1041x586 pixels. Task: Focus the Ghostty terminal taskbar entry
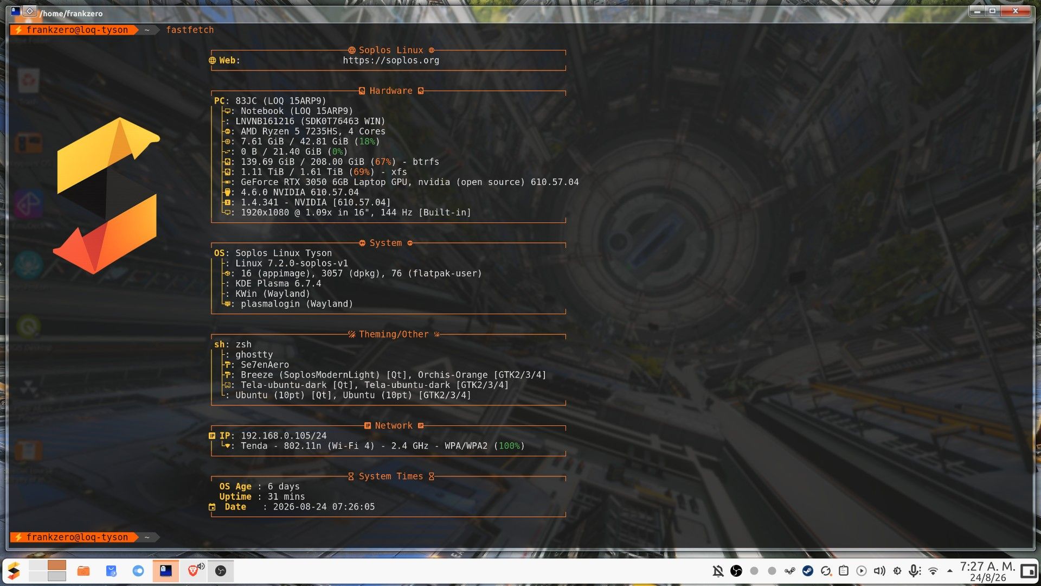pos(166,571)
